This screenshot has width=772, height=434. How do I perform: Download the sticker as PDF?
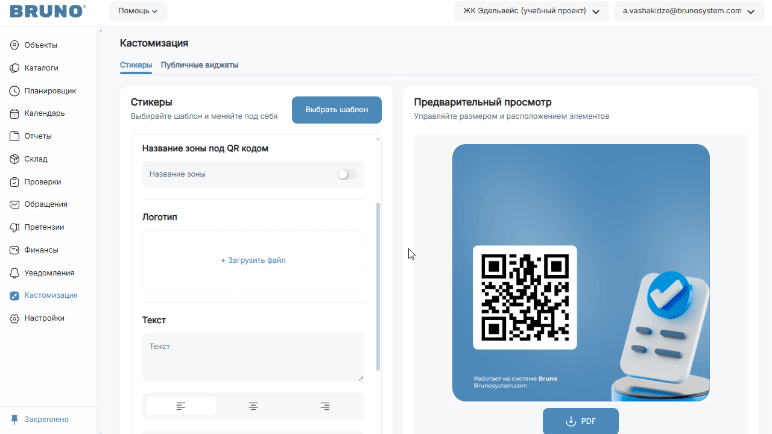[581, 421]
